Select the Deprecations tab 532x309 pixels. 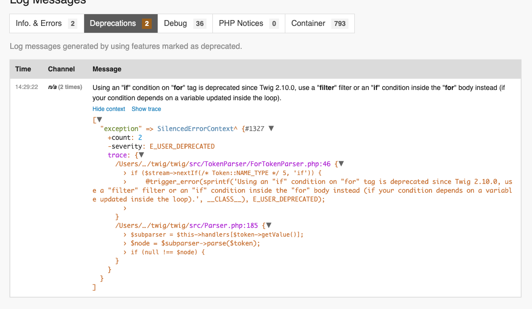pos(121,23)
